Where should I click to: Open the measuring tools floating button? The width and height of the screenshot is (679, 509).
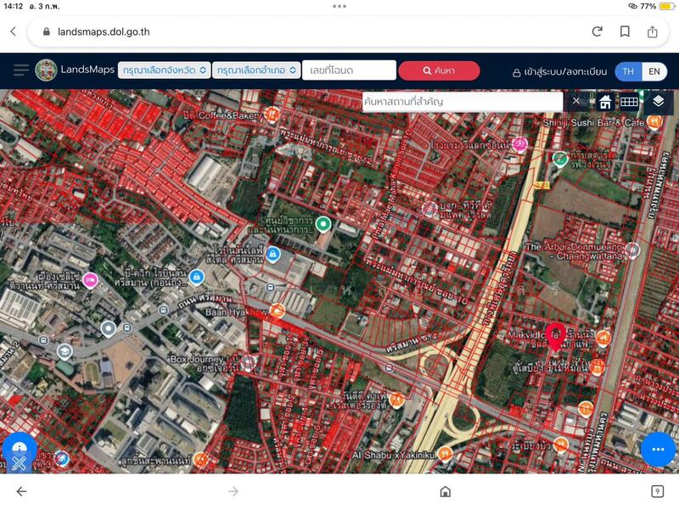tap(20, 453)
